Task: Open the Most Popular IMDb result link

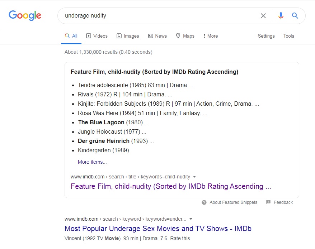Action: click(158, 229)
